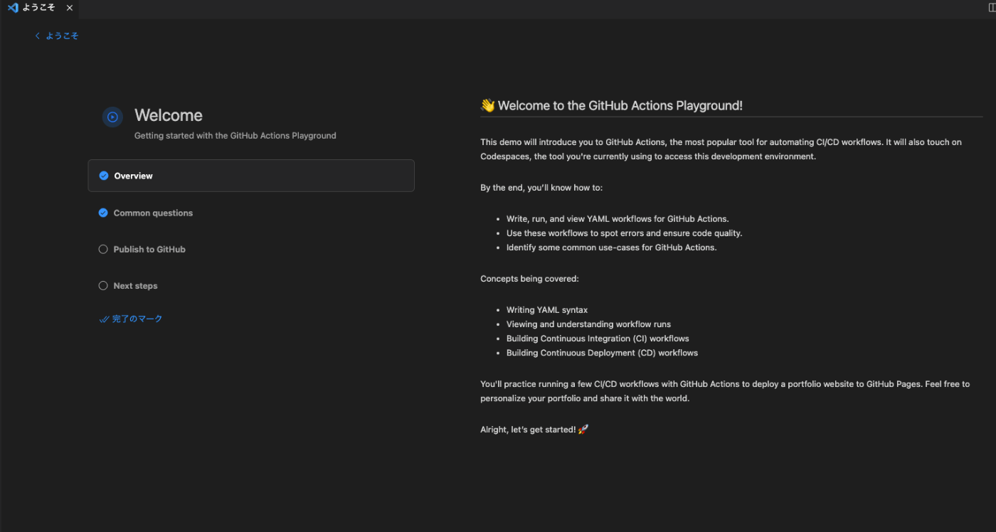Click the back chevron beside ようこそ
This screenshot has height=532, width=996.
click(38, 36)
